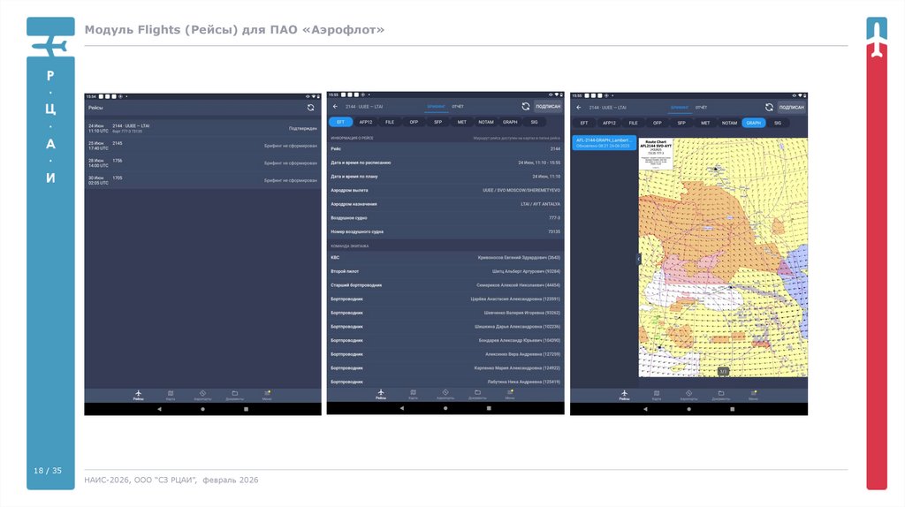The image size is (905, 507).
Task: Tap Android home circle on middle screen
Action: [x=445, y=408]
